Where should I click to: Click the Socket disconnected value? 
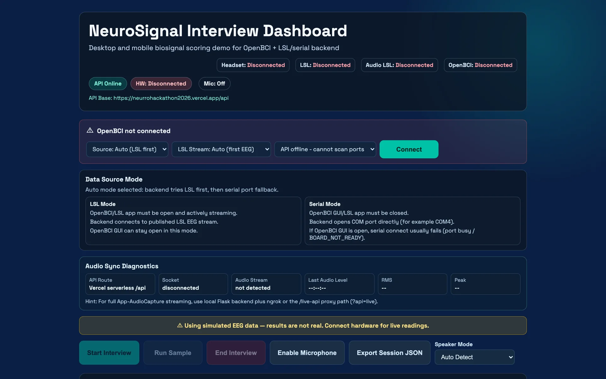pyautogui.click(x=181, y=288)
